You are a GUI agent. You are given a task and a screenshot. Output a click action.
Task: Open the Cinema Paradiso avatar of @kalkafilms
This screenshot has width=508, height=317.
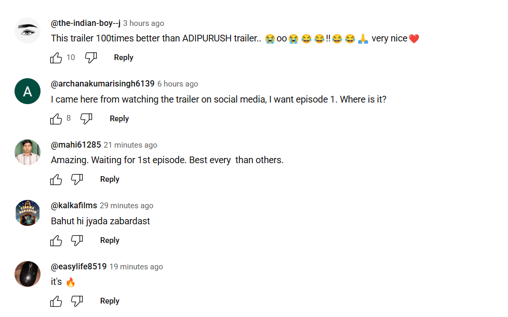tap(28, 213)
